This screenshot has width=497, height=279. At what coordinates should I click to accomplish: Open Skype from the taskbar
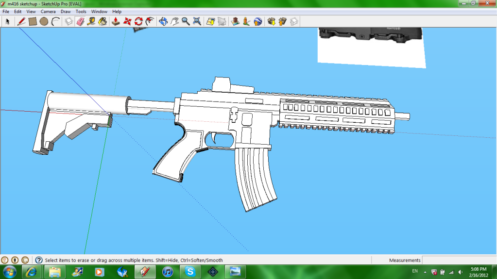coord(190,272)
